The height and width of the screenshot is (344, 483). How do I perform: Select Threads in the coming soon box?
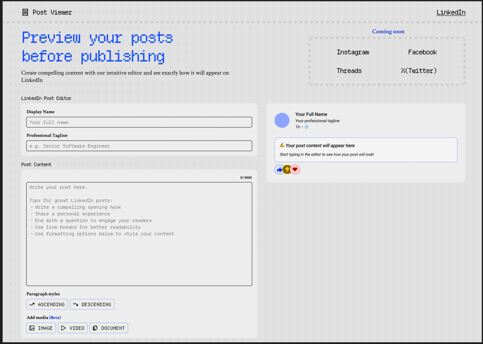click(349, 71)
